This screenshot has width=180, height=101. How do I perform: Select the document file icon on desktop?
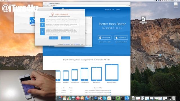click(143, 19)
